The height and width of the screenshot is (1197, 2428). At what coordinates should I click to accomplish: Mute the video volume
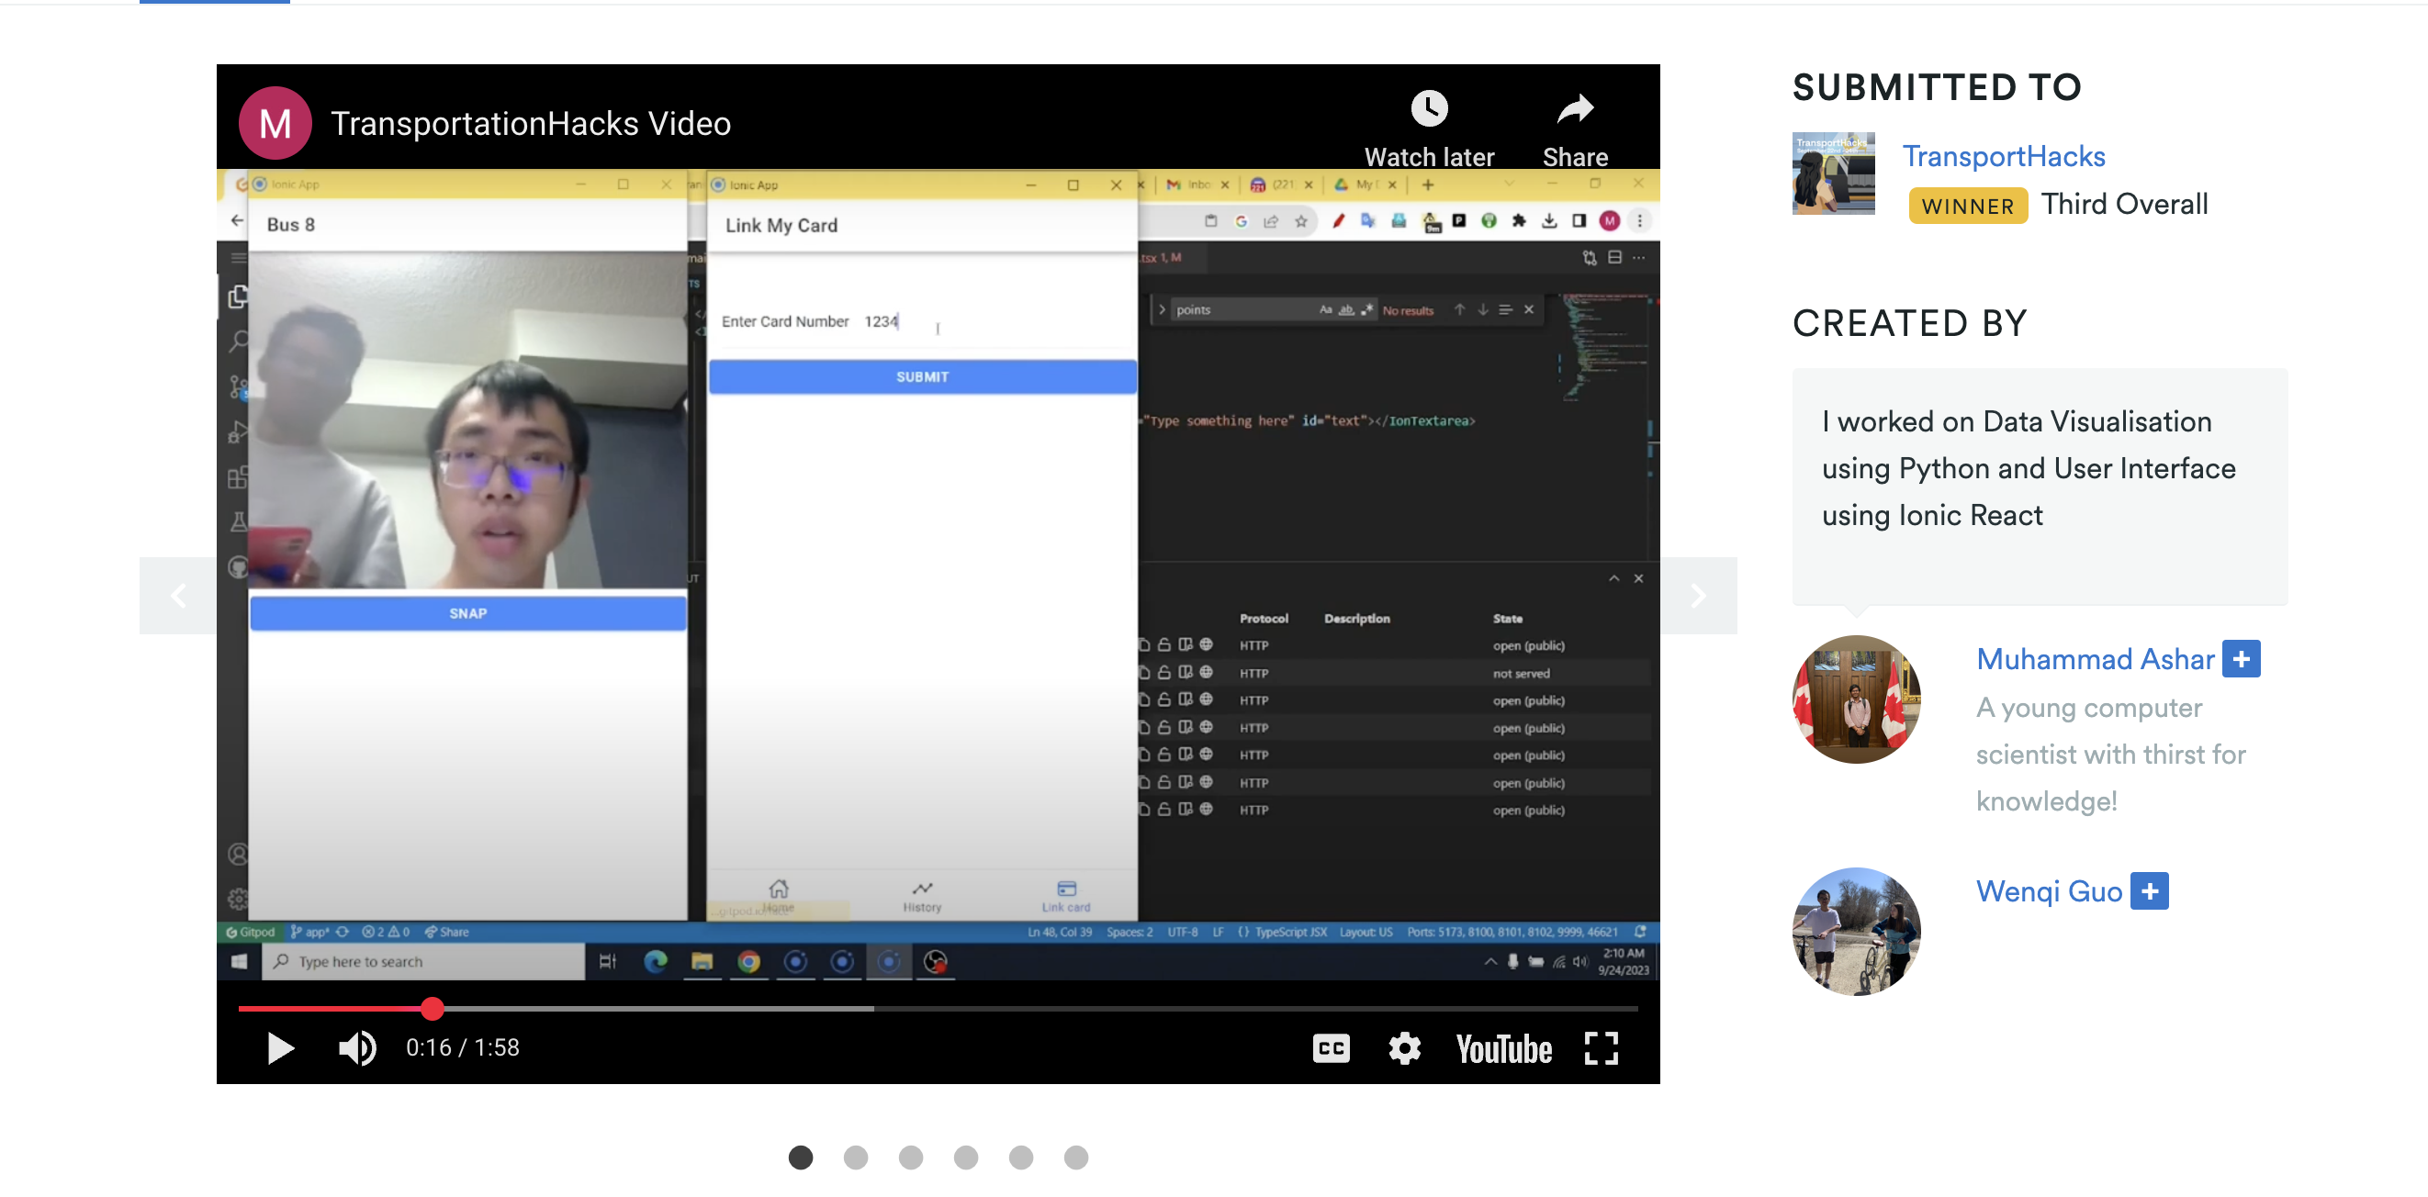(x=357, y=1048)
